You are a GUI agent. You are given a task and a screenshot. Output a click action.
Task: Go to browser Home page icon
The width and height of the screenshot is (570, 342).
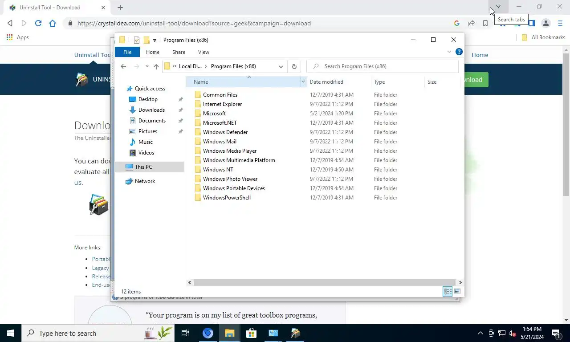click(x=53, y=23)
